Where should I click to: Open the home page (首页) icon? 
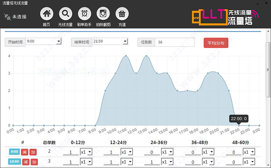coord(47,14)
